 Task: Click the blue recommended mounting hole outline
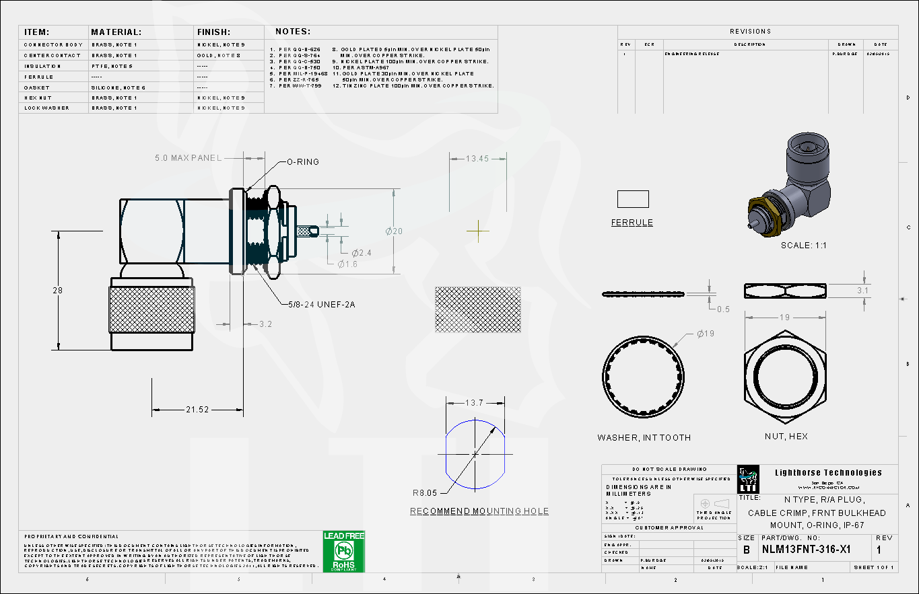pyautogui.click(x=475, y=455)
